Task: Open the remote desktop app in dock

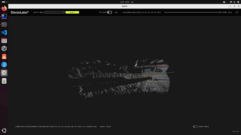Action: (x=4, y=16)
